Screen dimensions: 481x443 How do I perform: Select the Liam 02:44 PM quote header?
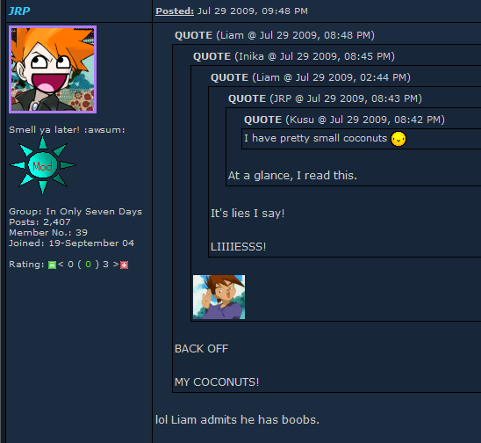tap(311, 77)
